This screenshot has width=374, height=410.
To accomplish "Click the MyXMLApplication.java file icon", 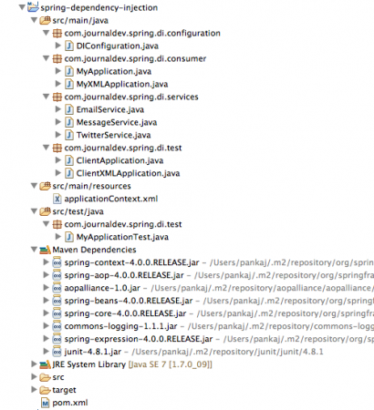I will (x=69, y=84).
